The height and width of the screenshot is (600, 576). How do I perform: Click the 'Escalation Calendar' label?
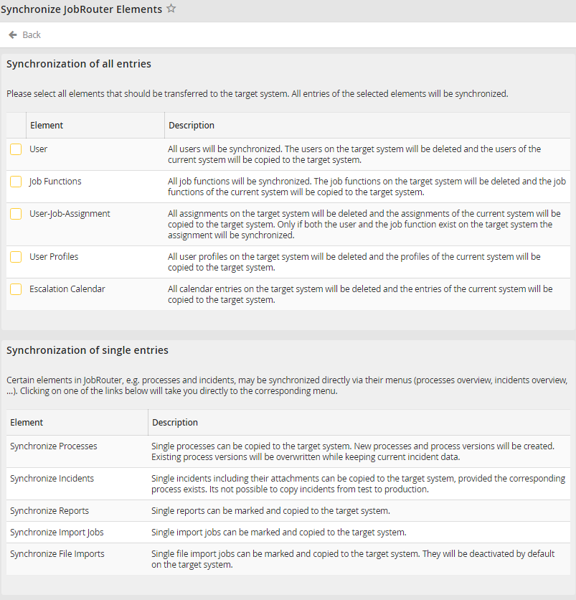(x=67, y=289)
